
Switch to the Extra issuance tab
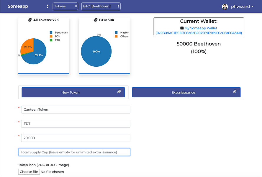186,92
